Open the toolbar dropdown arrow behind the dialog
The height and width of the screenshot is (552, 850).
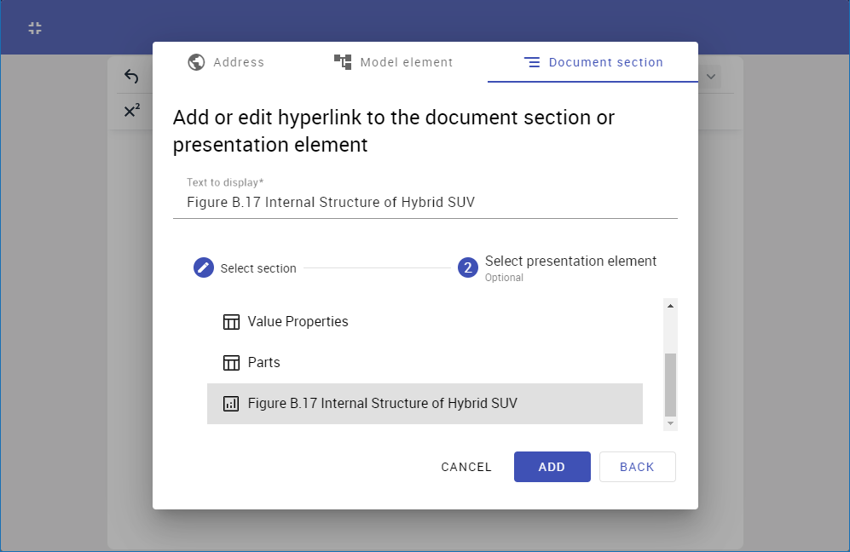(710, 78)
